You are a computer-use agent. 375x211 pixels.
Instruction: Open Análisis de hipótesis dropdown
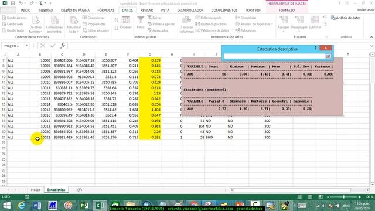click(x=254, y=24)
